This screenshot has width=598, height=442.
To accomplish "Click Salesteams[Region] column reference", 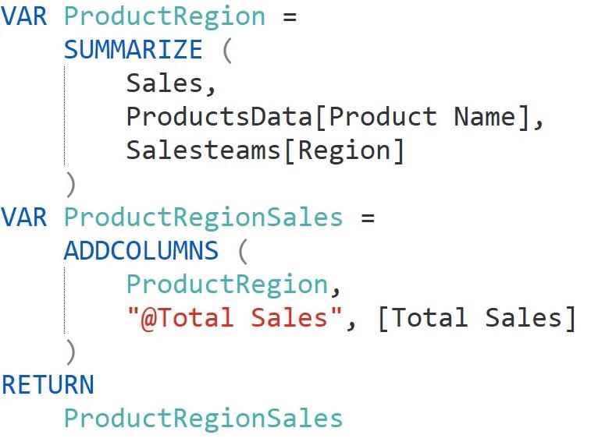I will click(x=265, y=151).
